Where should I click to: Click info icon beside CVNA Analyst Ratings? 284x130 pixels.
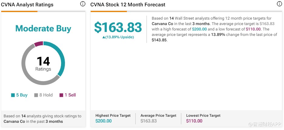pyautogui.click(x=83, y=4)
